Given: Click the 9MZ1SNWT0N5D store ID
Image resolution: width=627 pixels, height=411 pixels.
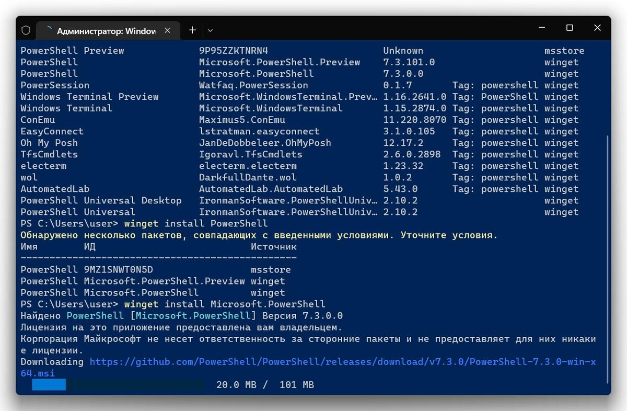Looking at the screenshot, I should [119, 269].
